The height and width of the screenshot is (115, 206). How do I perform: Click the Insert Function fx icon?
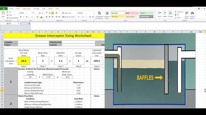coord(29,24)
